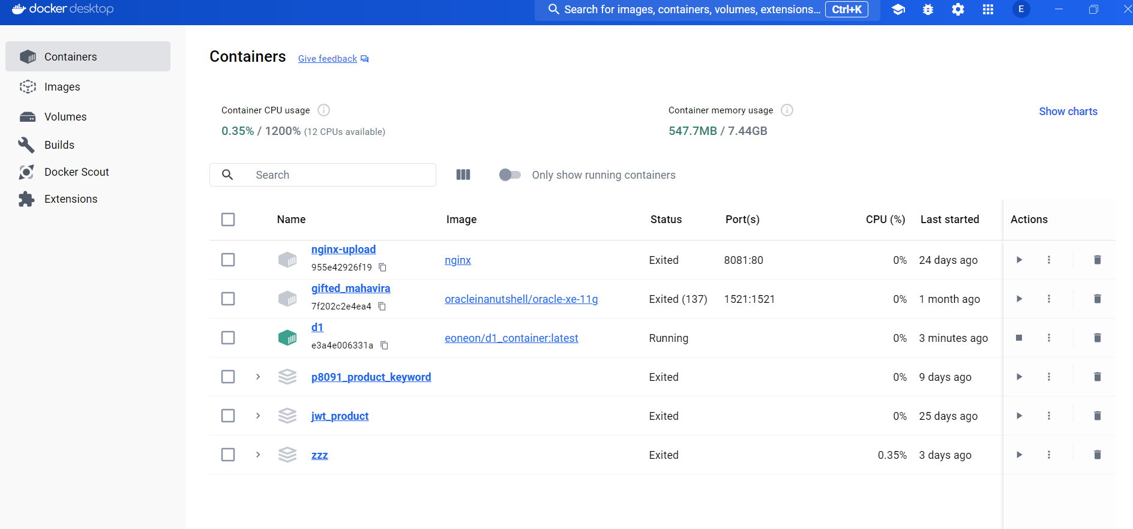Go to Containers in sidebar
This screenshot has width=1133, height=529.
click(x=88, y=56)
